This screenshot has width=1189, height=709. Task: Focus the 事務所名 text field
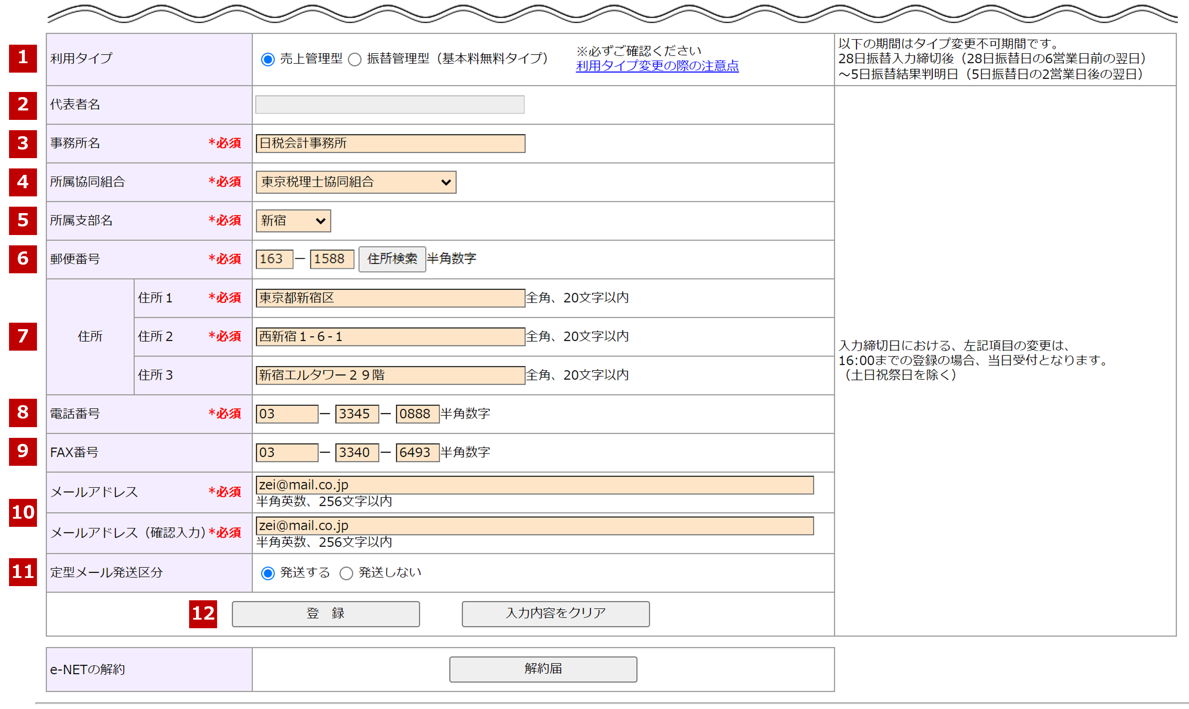390,144
